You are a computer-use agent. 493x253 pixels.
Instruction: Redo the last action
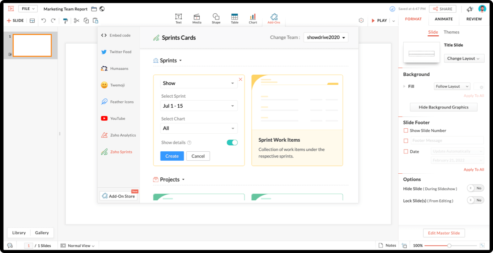click(x=53, y=21)
